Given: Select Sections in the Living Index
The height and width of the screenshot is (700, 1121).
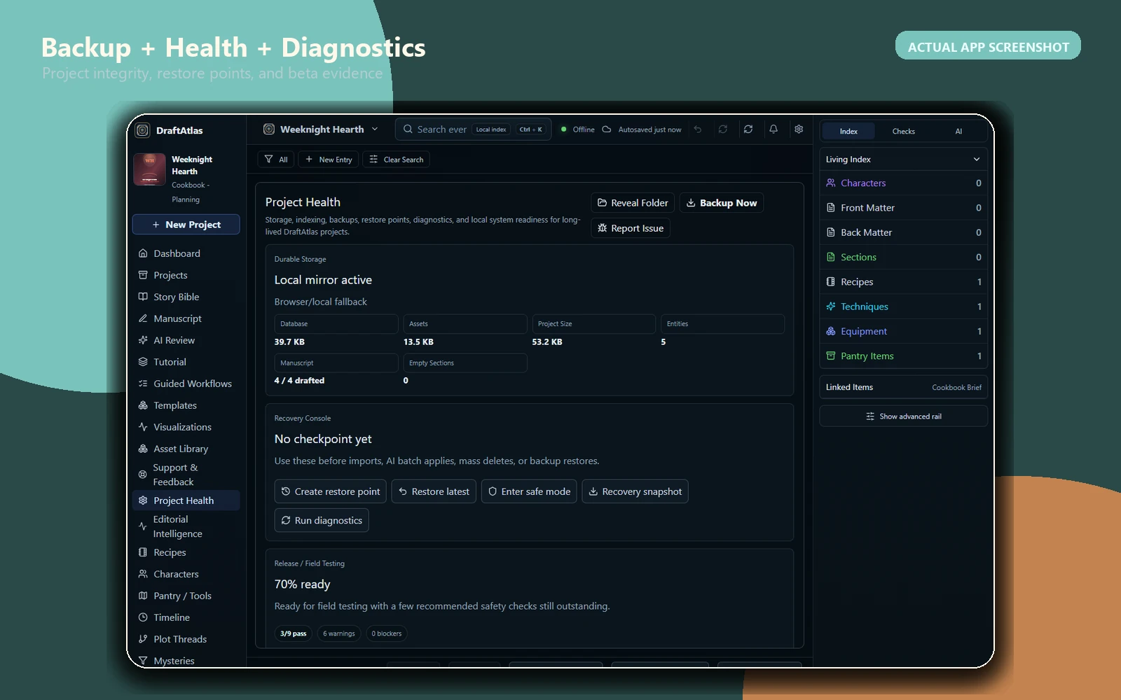Looking at the screenshot, I should (903, 257).
